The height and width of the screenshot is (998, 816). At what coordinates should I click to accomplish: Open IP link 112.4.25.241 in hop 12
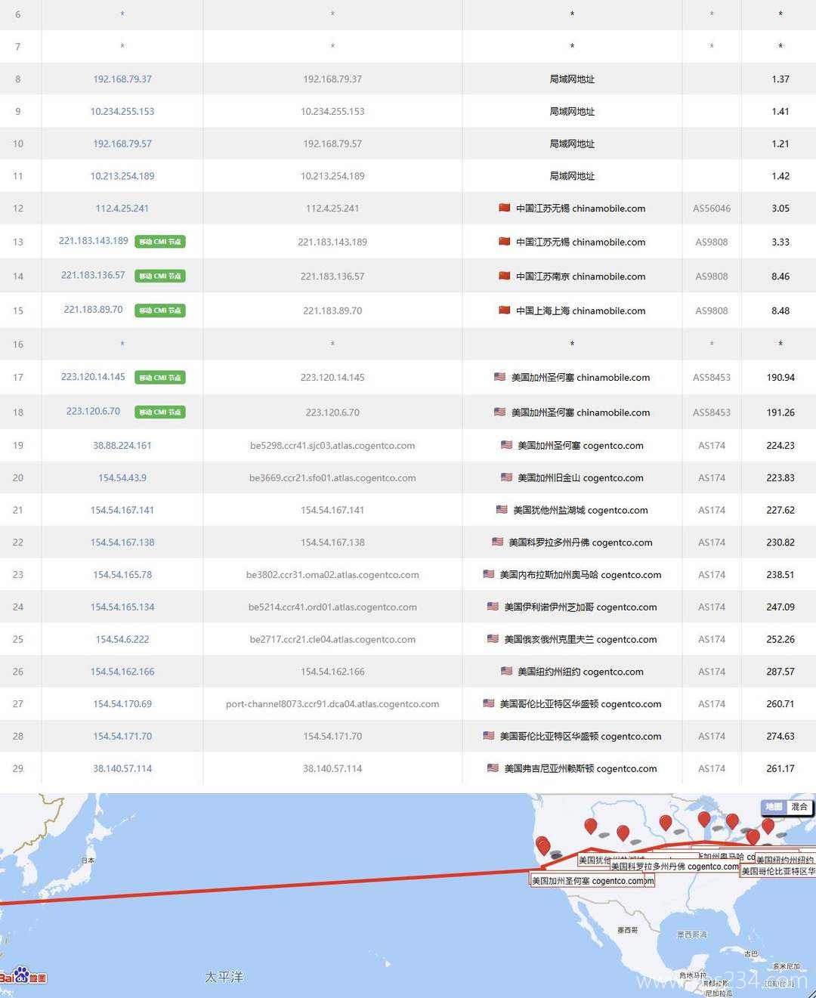pyautogui.click(x=122, y=208)
